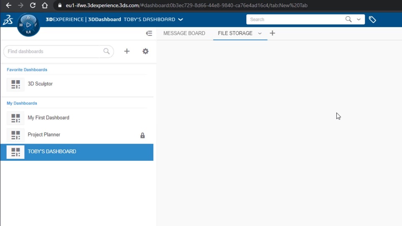Click the browser URL address text

pyautogui.click(x=186, y=5)
